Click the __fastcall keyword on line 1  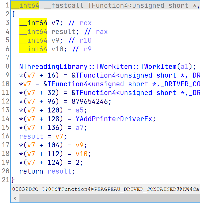(x=64, y=5)
